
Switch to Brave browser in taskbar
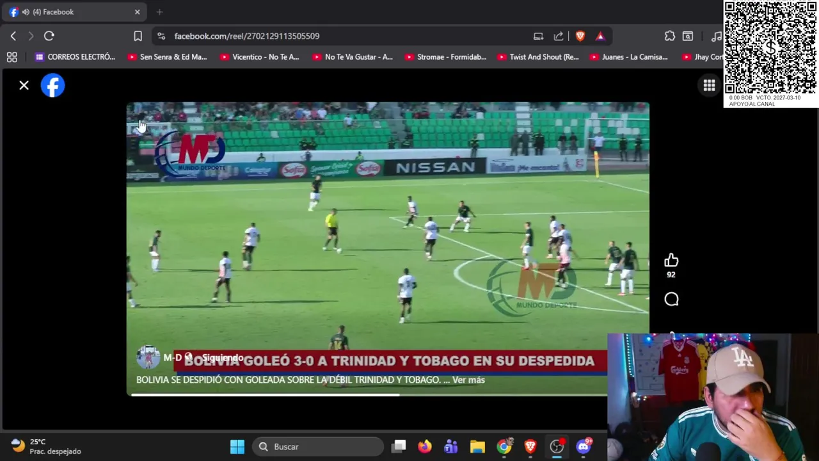(x=530, y=446)
